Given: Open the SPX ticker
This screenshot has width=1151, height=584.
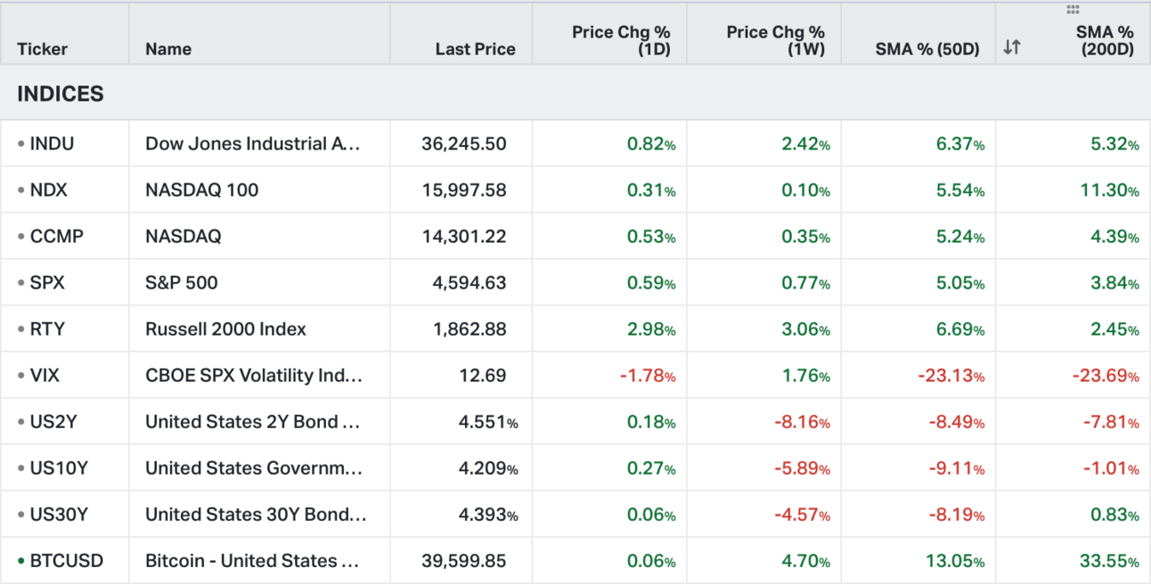Looking at the screenshot, I should [x=47, y=282].
